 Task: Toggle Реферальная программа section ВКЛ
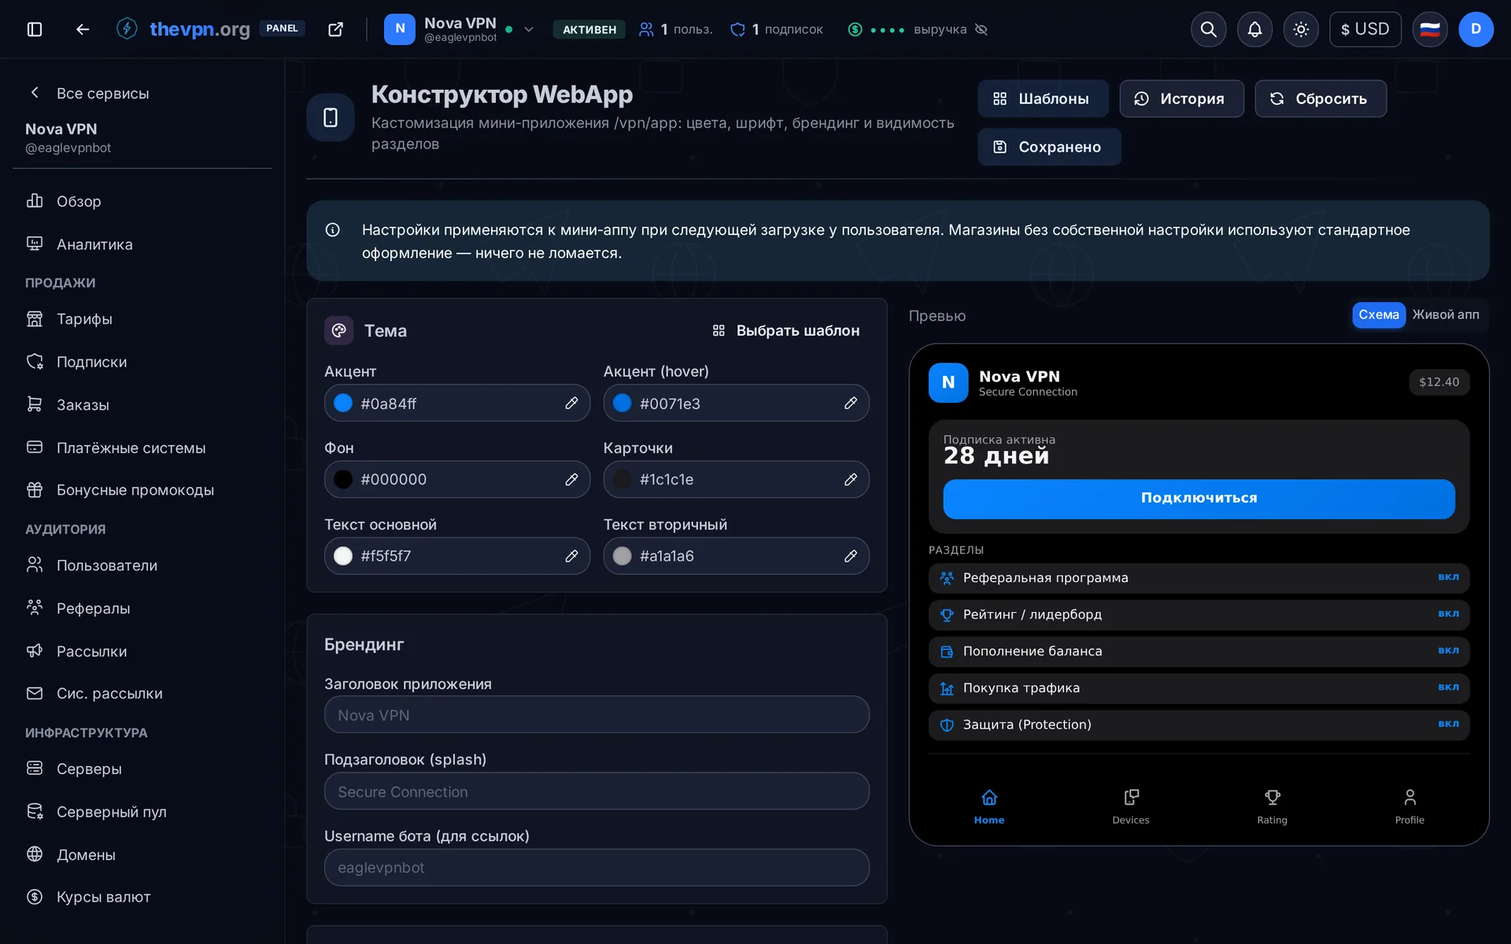click(1448, 577)
